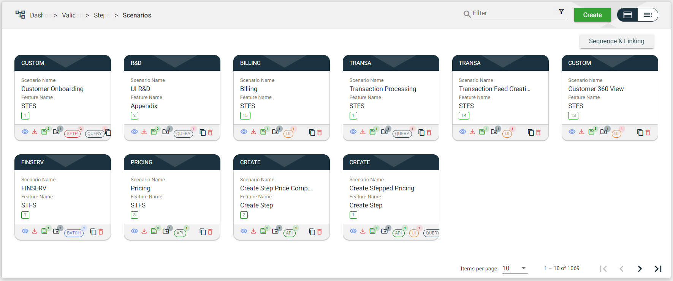
Task: Go to the Steps breadcrumb
Action: click(x=100, y=15)
